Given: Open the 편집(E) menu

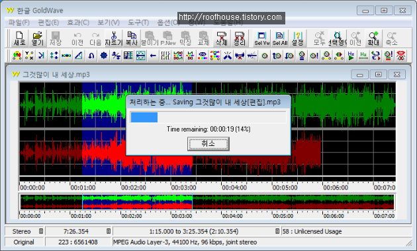Looking at the screenshot, I should pyautogui.click(x=48, y=22).
